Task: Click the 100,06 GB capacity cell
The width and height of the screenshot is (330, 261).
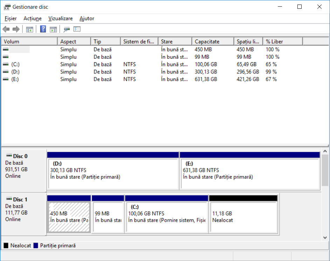Action: [206, 64]
